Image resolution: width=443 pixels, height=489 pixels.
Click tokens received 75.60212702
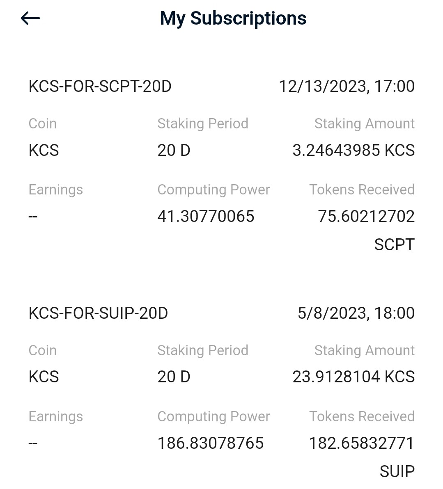point(366,217)
